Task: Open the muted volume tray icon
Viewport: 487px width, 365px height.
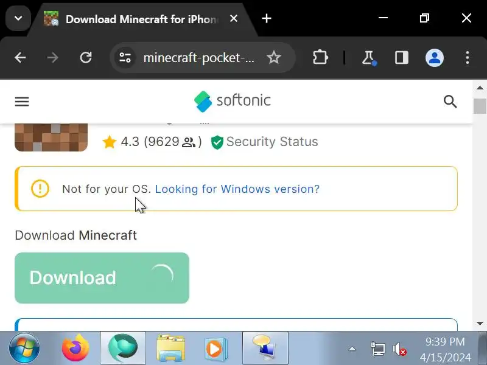Action: point(399,349)
